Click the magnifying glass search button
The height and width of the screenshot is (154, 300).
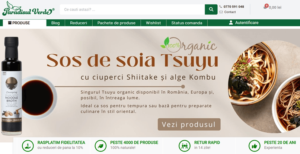point(211,10)
